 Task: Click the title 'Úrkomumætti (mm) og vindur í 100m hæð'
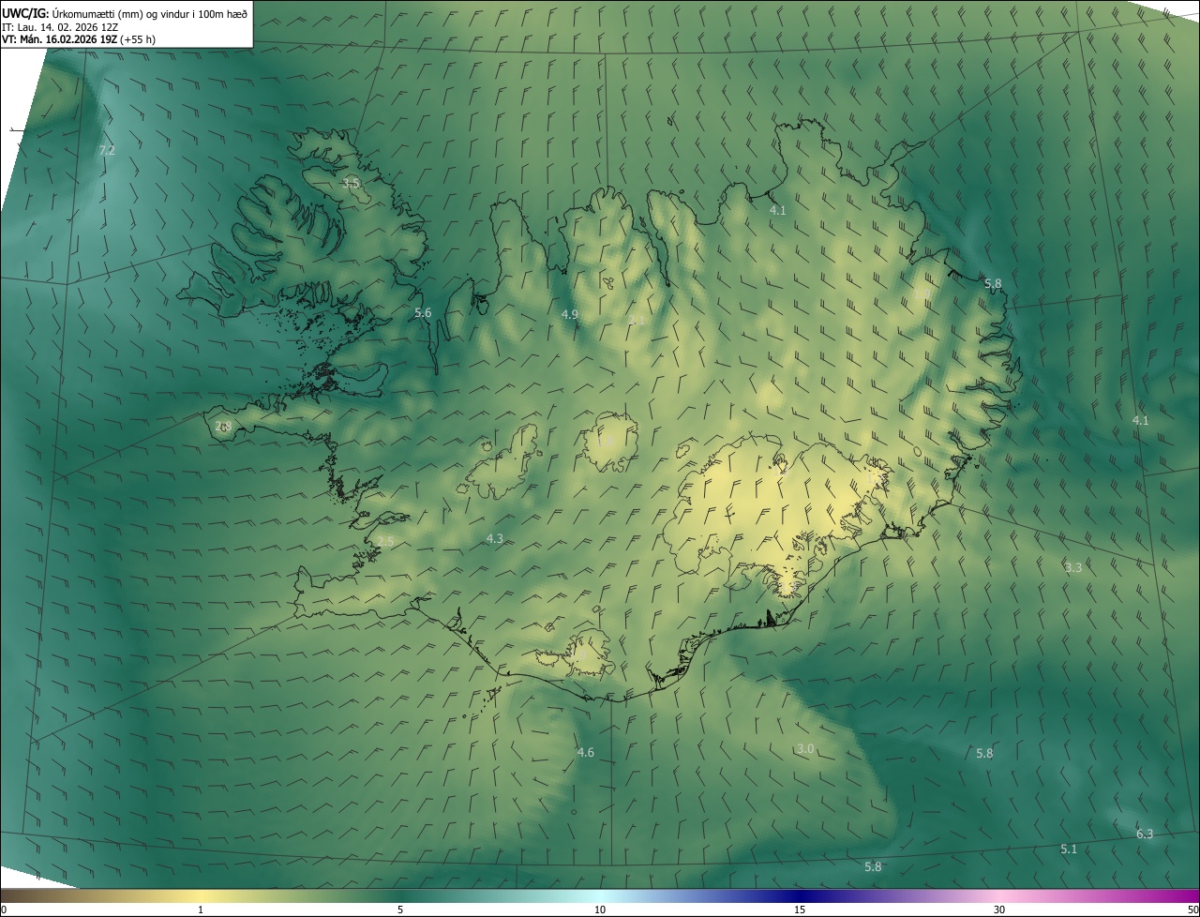[149, 12]
